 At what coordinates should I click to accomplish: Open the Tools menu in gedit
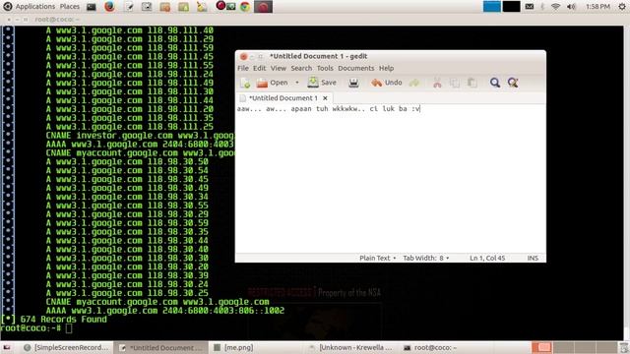click(x=325, y=68)
